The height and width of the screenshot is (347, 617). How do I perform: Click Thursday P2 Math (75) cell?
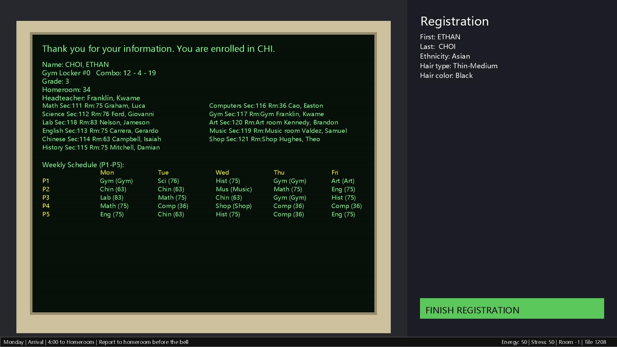coord(288,189)
